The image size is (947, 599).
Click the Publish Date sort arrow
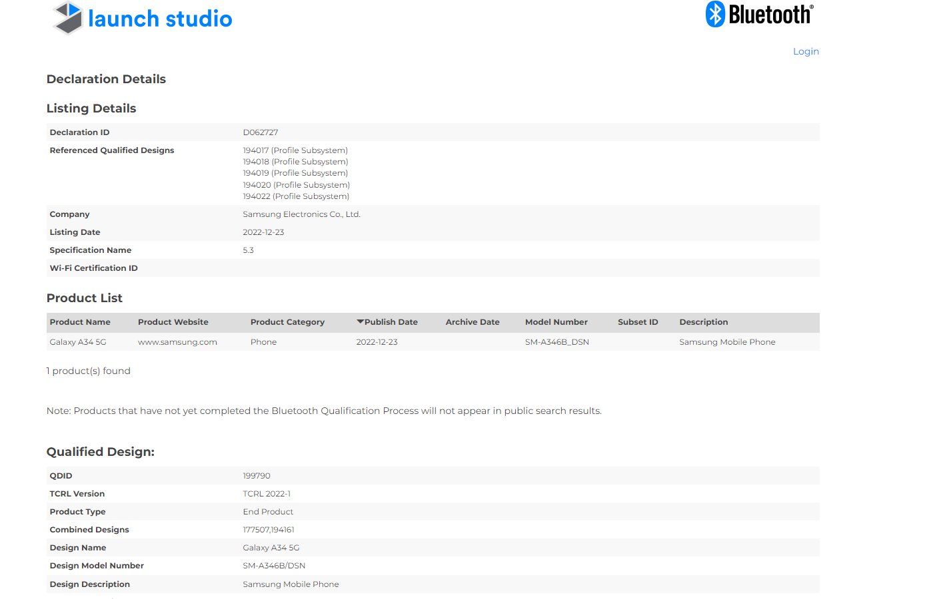coord(360,321)
